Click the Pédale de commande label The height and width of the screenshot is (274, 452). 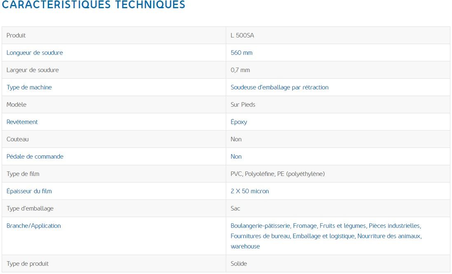tap(35, 157)
